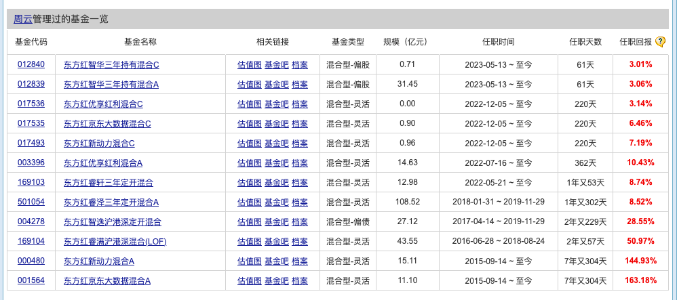Click the 163.18% return value
The width and height of the screenshot is (677, 300).
pos(640,281)
